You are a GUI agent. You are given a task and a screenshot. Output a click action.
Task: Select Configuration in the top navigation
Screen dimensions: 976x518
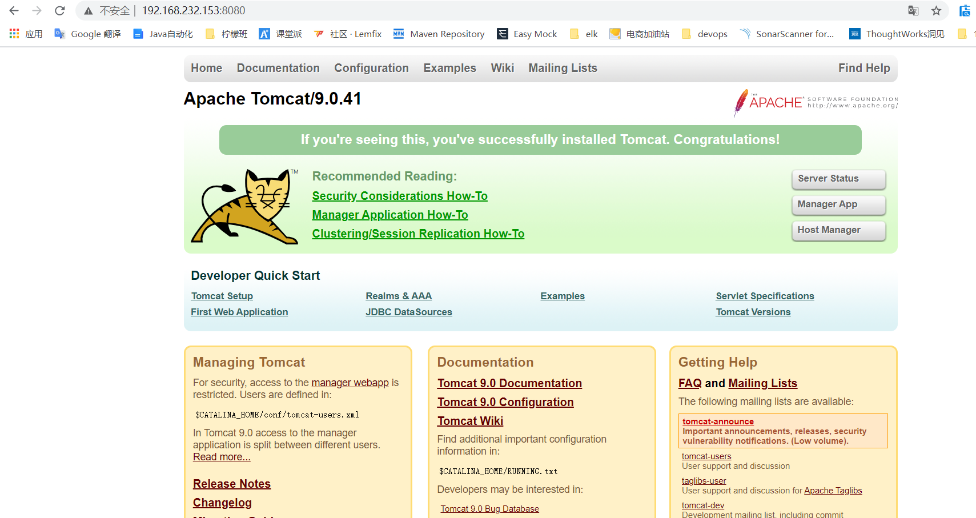(x=371, y=68)
